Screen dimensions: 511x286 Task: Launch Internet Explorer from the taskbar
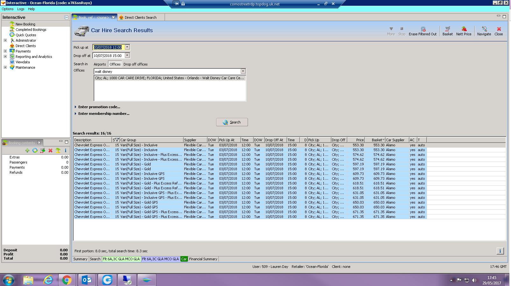tap(48, 280)
